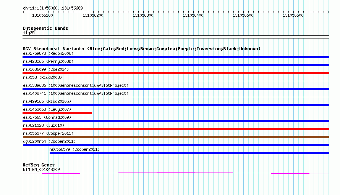Select the red loss bar for nsv821528
340x195 pixels.
[176, 129]
